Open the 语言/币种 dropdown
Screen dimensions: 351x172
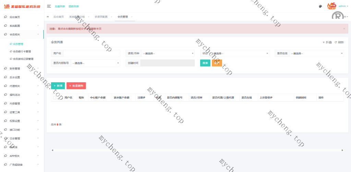click(168, 53)
